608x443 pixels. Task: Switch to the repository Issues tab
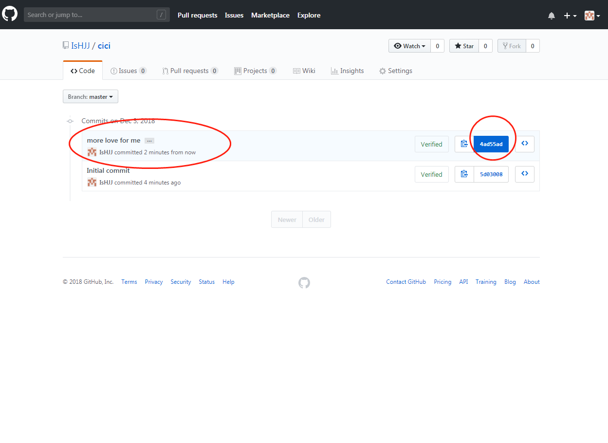coord(129,71)
